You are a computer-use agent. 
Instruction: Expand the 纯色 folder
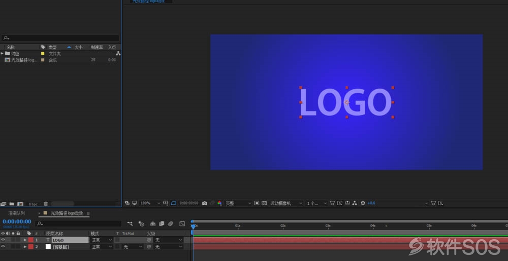(2, 54)
